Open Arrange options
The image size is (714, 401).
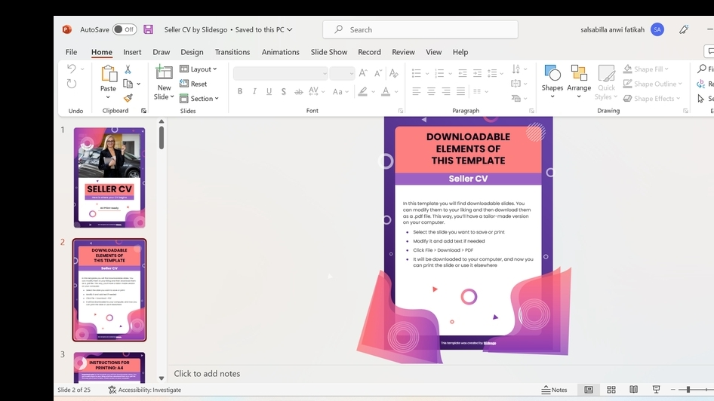(579, 82)
